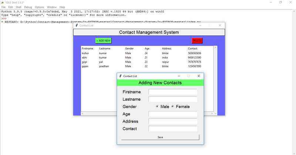Click contact number 9456123590
The width and height of the screenshot is (296, 155).
pyautogui.click(x=195, y=58)
